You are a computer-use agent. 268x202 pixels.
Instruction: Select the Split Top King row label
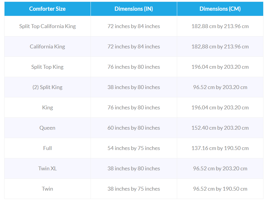click(47, 67)
